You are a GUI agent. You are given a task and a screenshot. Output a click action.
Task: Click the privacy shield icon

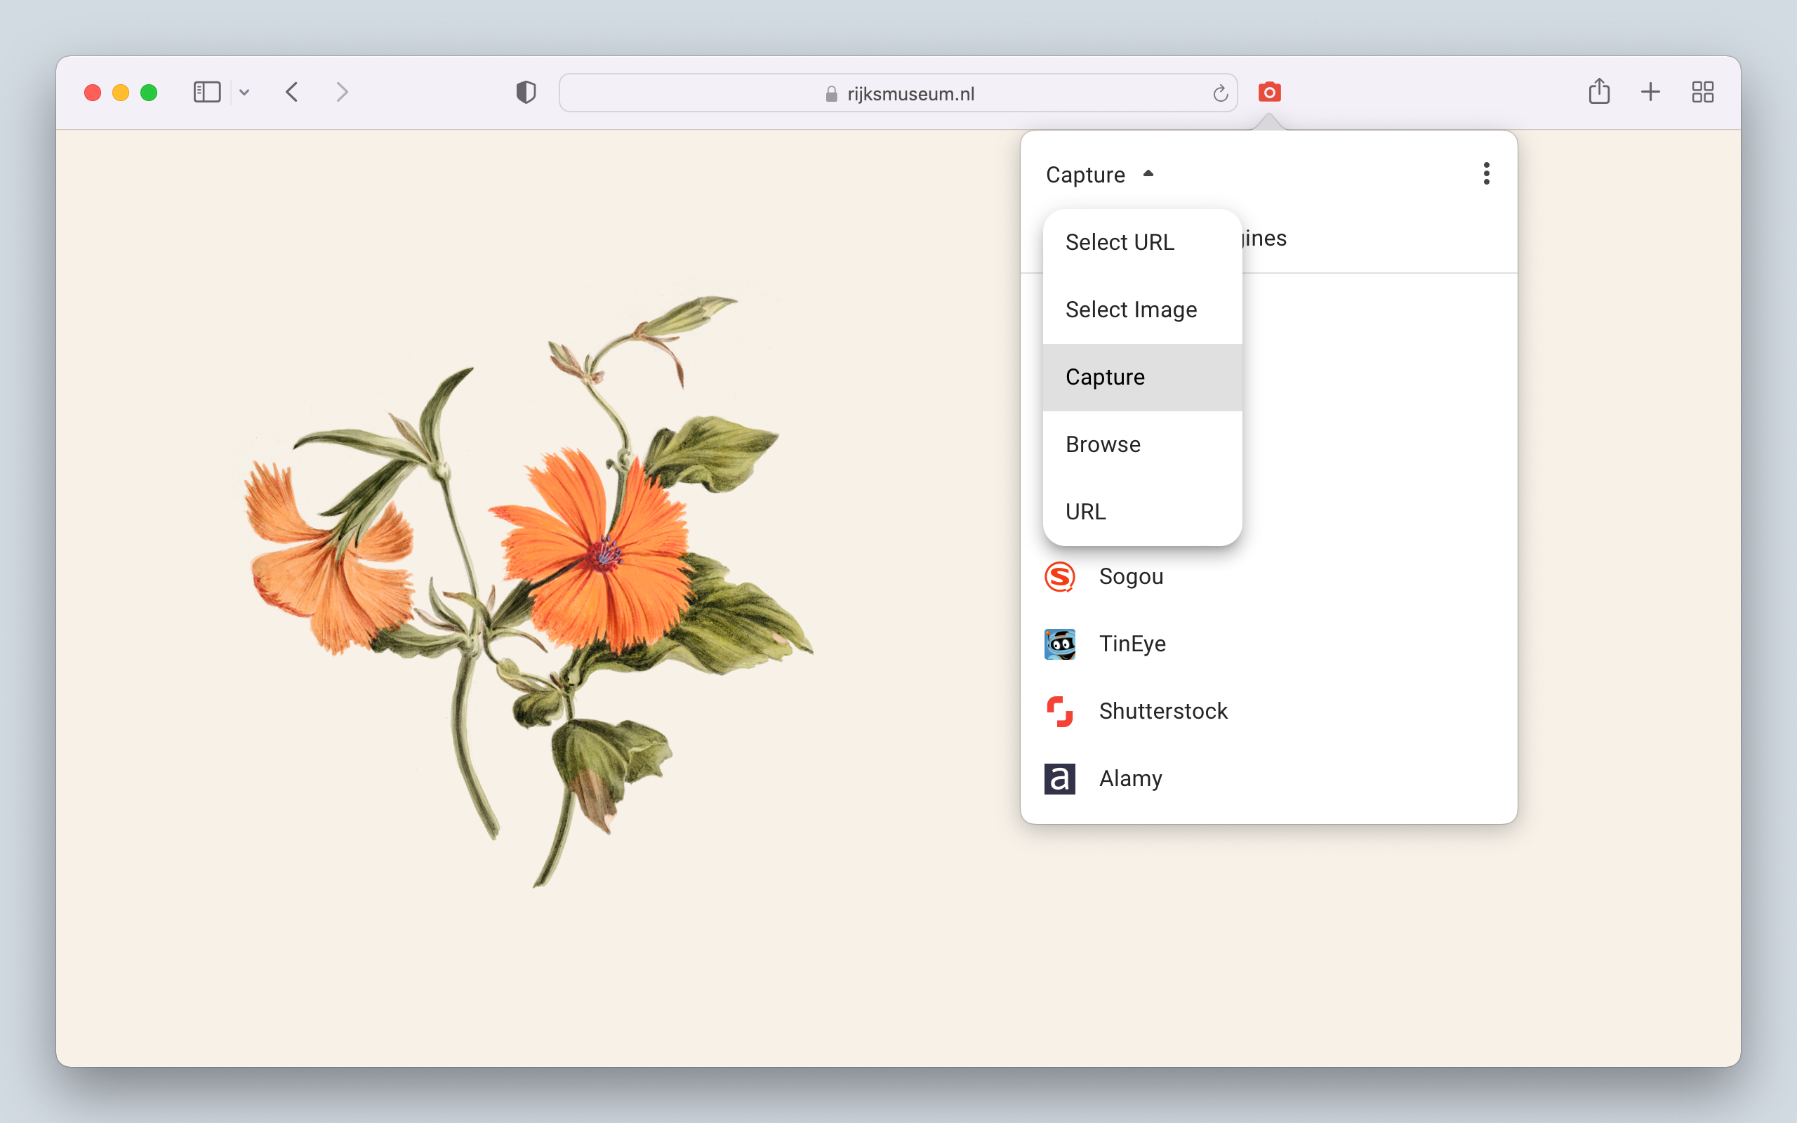point(526,92)
